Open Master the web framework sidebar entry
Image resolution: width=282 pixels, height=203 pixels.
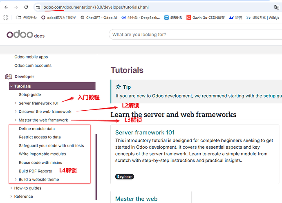43,120
